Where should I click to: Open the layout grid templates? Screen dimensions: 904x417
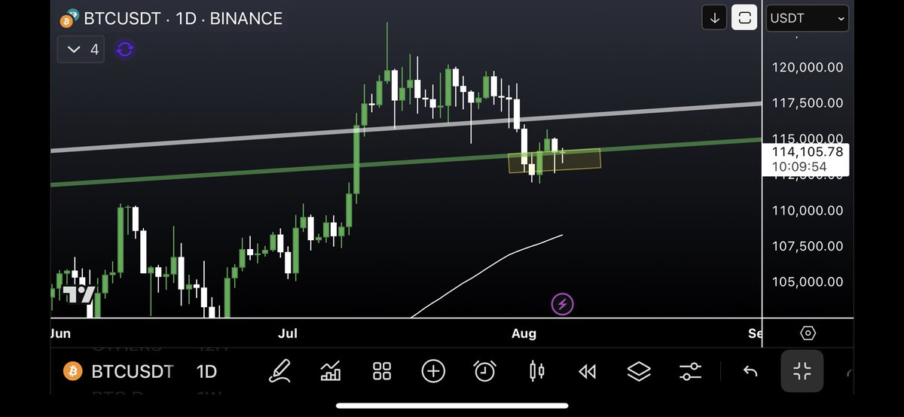pyautogui.click(x=382, y=370)
